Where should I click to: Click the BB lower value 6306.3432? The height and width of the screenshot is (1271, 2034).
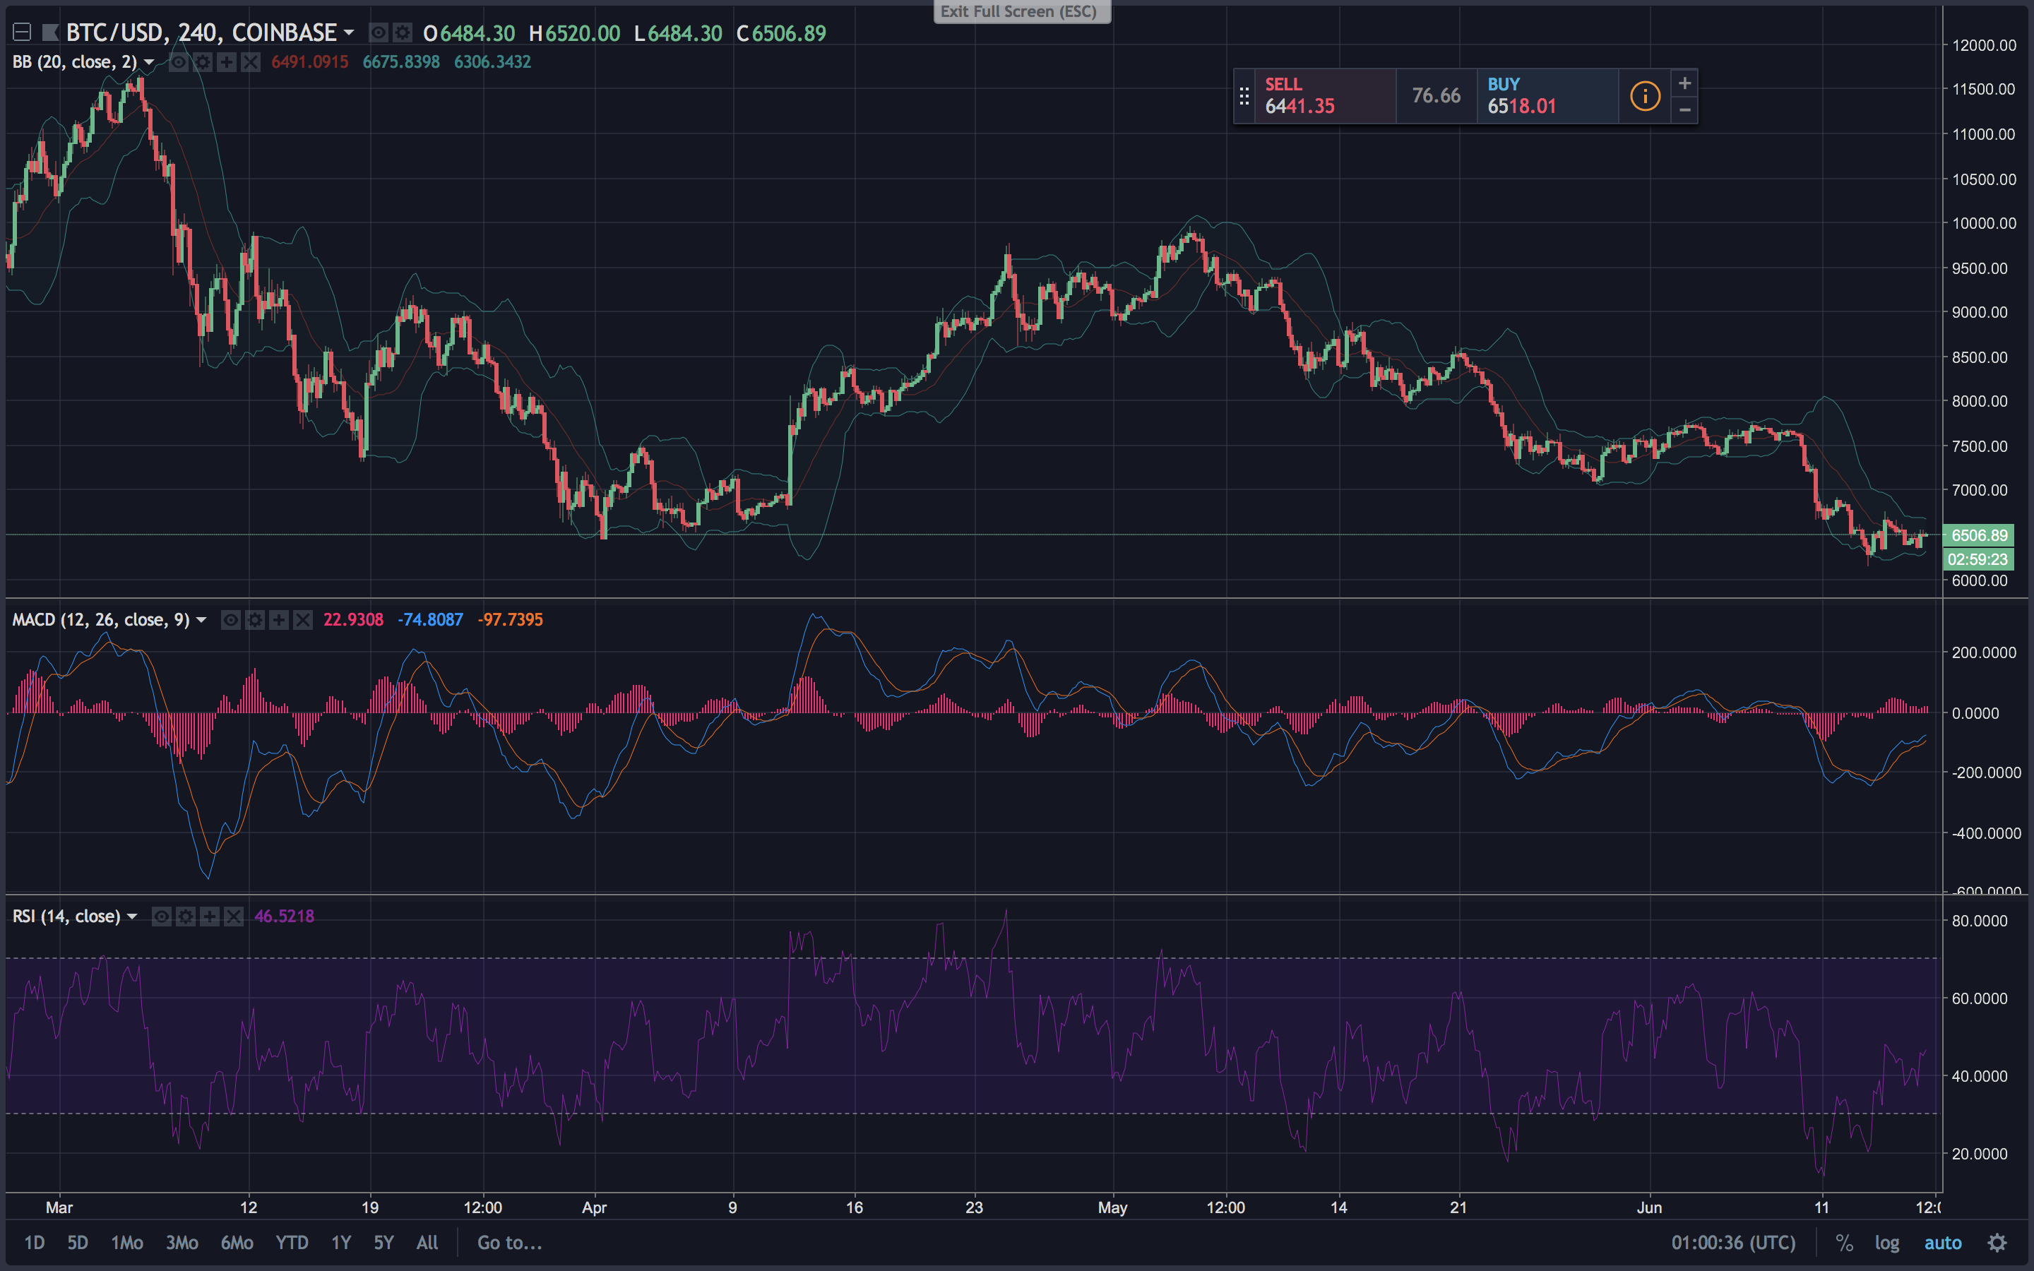click(x=492, y=62)
